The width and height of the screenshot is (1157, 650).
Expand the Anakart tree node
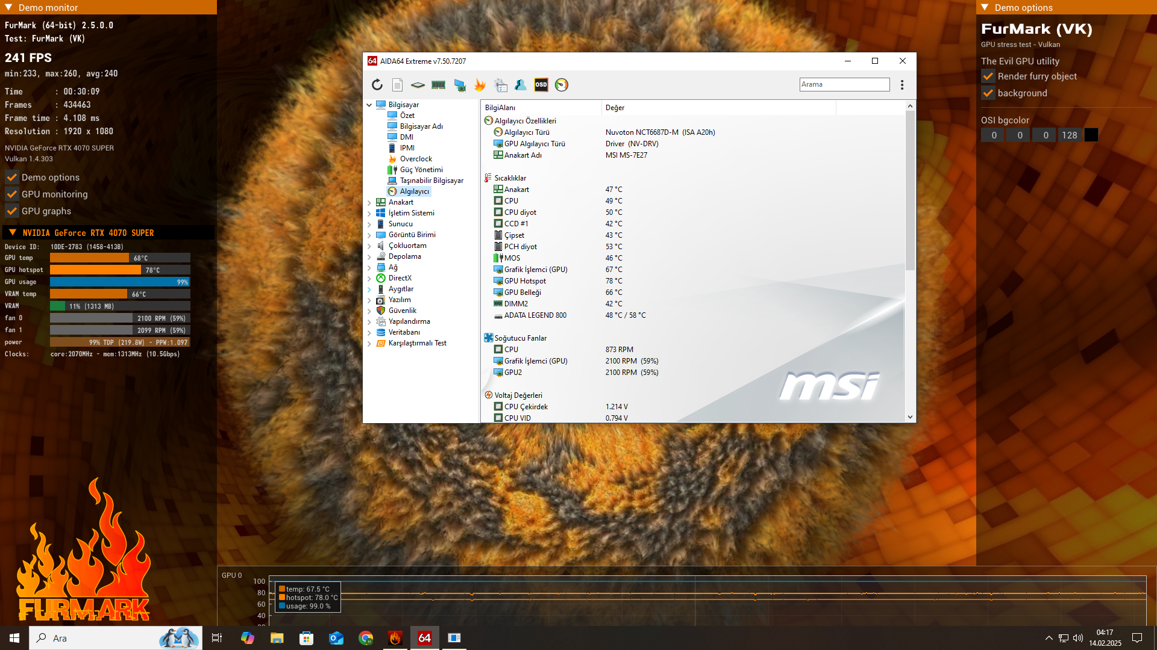point(369,203)
